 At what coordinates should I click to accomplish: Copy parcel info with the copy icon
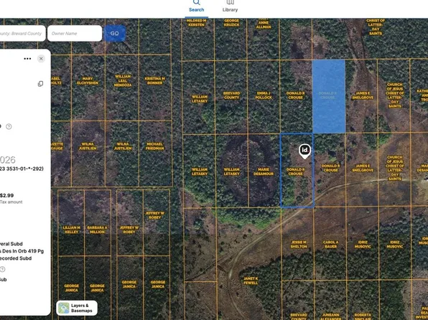click(x=40, y=84)
